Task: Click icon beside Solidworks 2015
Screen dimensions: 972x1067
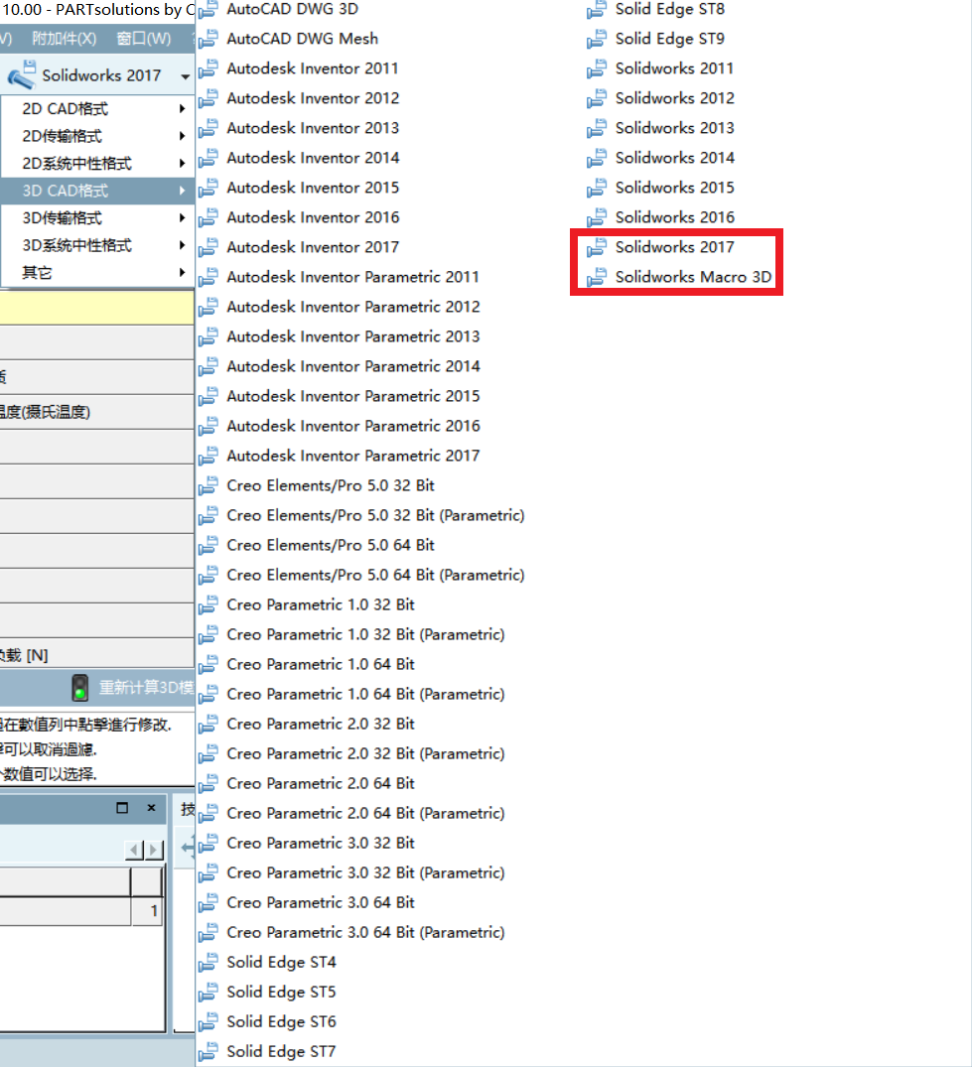Action: [597, 189]
